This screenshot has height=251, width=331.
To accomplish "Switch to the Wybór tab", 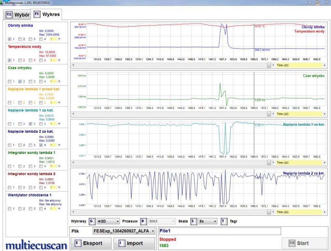I will tap(18, 15).
